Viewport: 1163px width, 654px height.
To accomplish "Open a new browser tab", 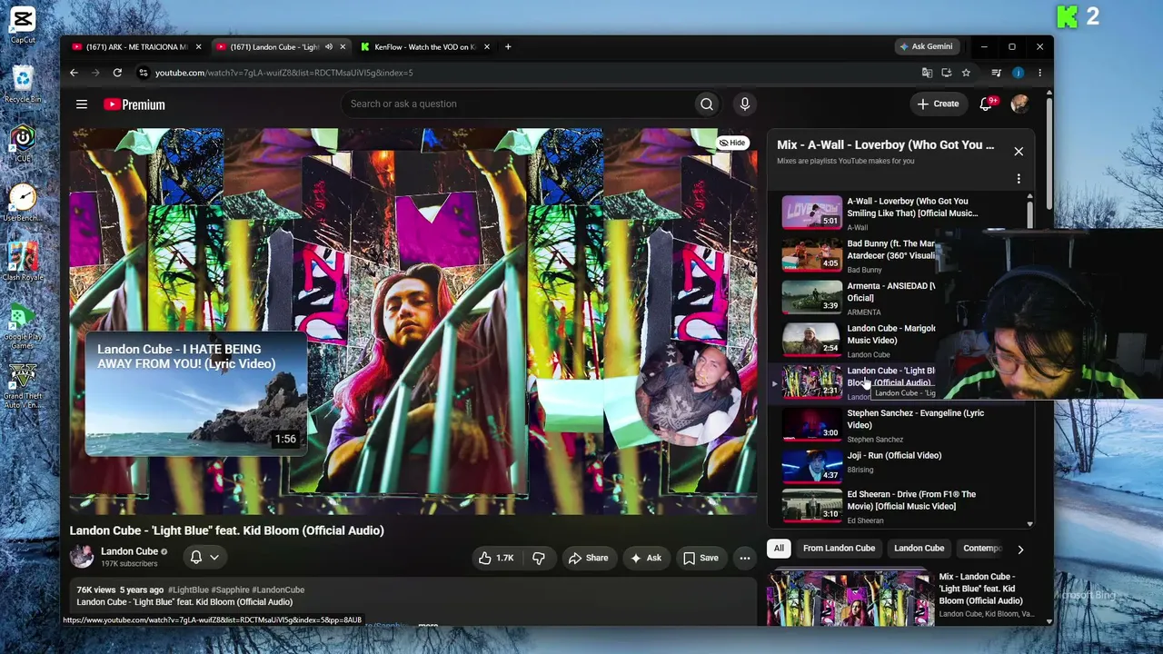I will point(508,47).
